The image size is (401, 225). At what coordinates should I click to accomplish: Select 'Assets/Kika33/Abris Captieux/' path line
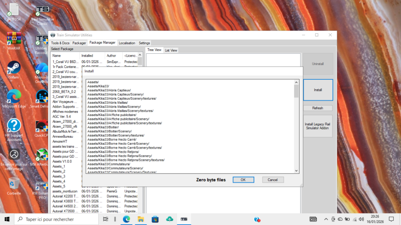tap(109, 90)
